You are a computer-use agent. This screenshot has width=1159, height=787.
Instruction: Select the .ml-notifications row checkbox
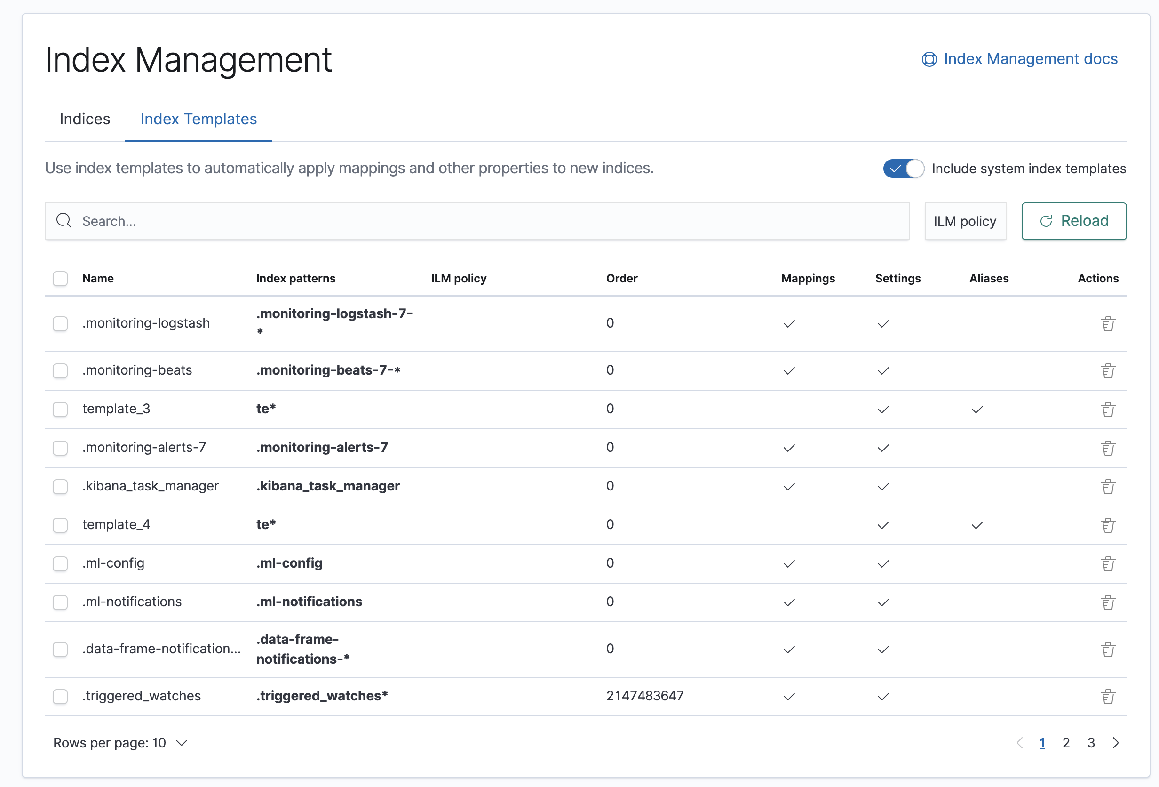(x=60, y=602)
